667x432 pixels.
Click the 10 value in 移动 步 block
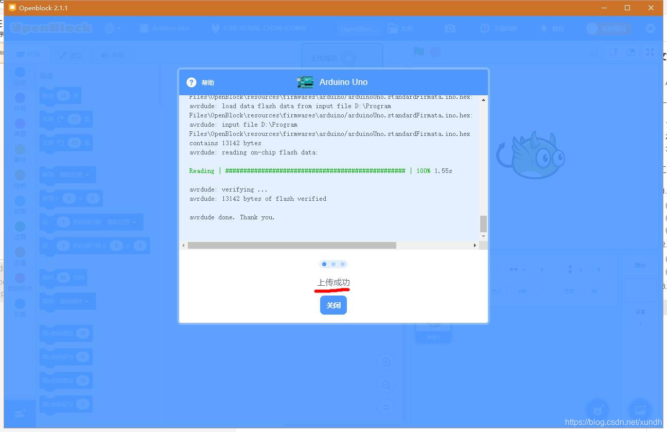pyautogui.click(x=63, y=96)
